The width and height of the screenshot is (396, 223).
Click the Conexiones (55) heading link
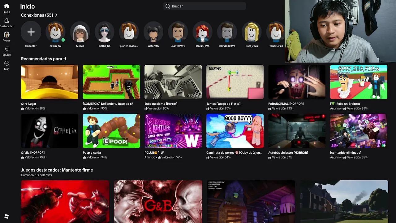(37, 15)
